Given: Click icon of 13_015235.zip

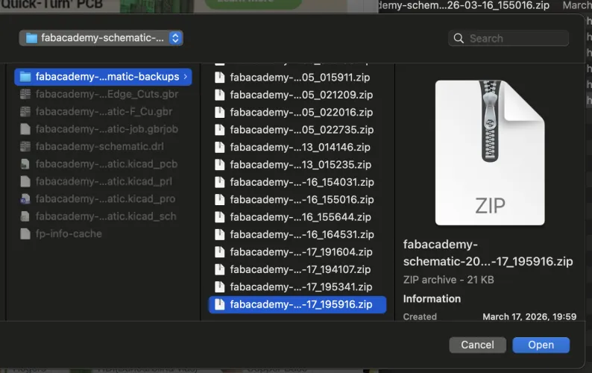Looking at the screenshot, I should tap(220, 165).
